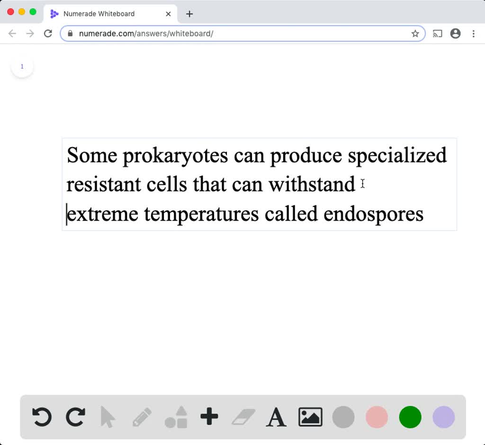Click the undo arrow in whiteboard toolbar
This screenshot has height=445, width=485.
click(42, 417)
